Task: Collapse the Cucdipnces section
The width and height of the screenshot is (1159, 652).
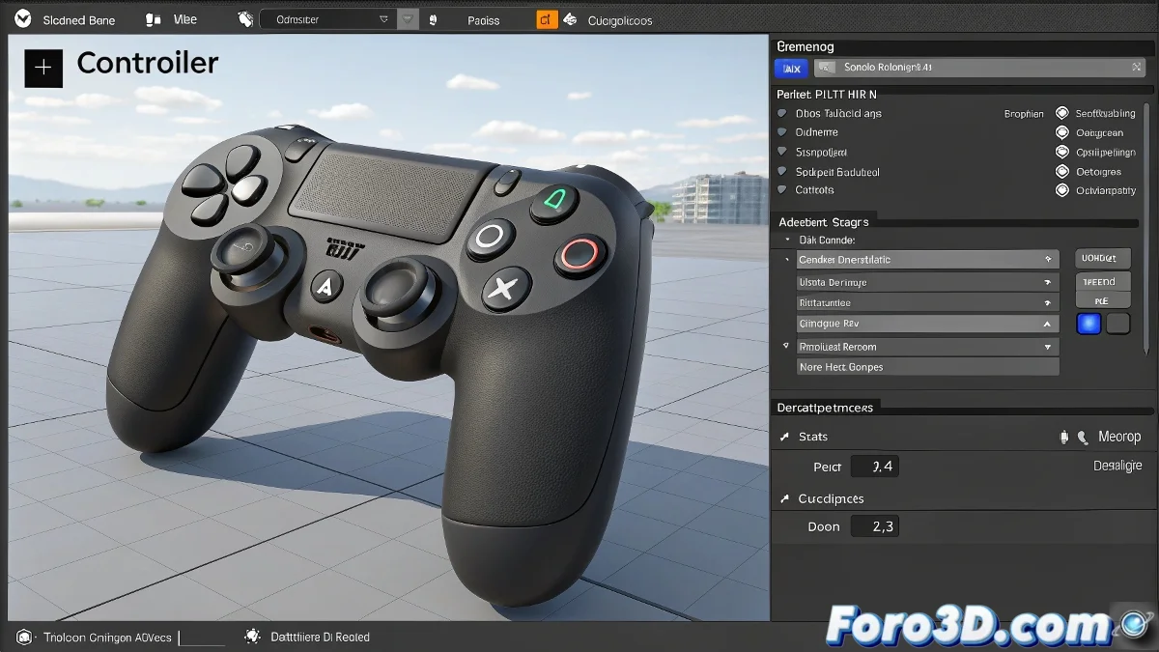Action: tap(783, 498)
